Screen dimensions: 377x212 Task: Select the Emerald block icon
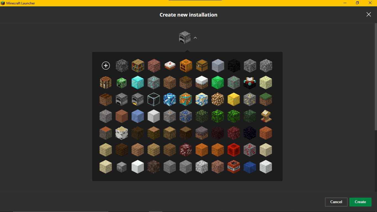click(x=218, y=83)
